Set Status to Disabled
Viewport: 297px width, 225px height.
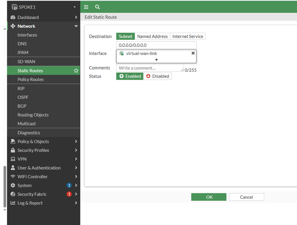point(157,76)
